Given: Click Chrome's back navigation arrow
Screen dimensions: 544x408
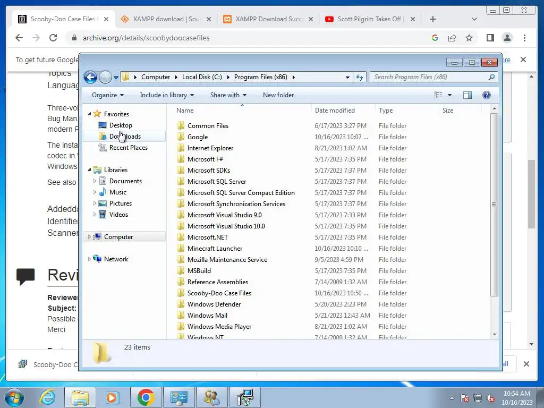Looking at the screenshot, I should [x=19, y=38].
